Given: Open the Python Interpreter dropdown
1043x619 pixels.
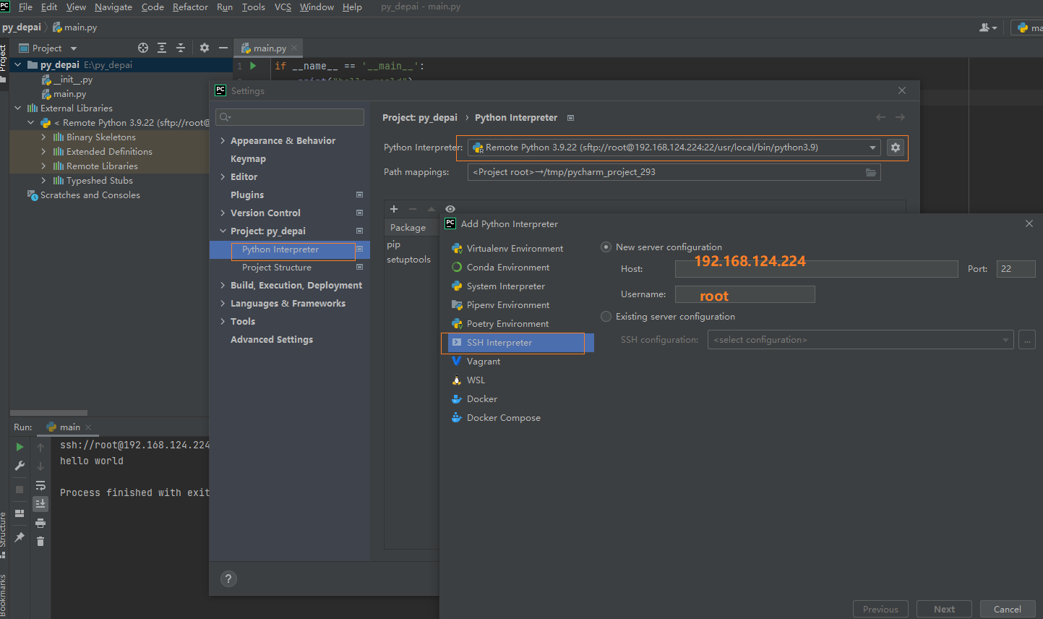Looking at the screenshot, I should pos(674,148).
